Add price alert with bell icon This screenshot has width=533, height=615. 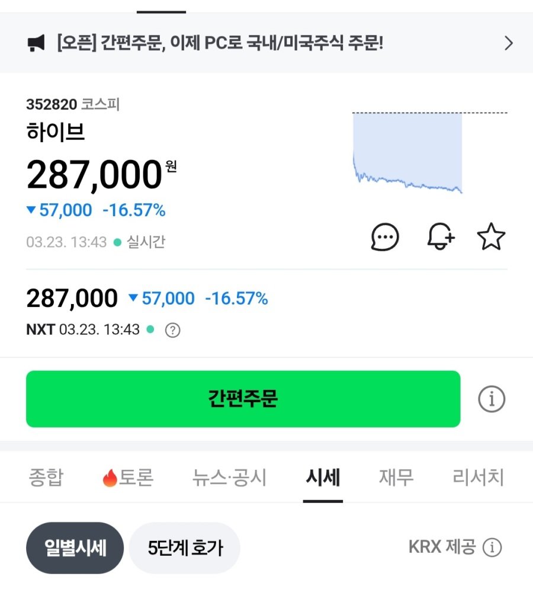[x=440, y=238]
